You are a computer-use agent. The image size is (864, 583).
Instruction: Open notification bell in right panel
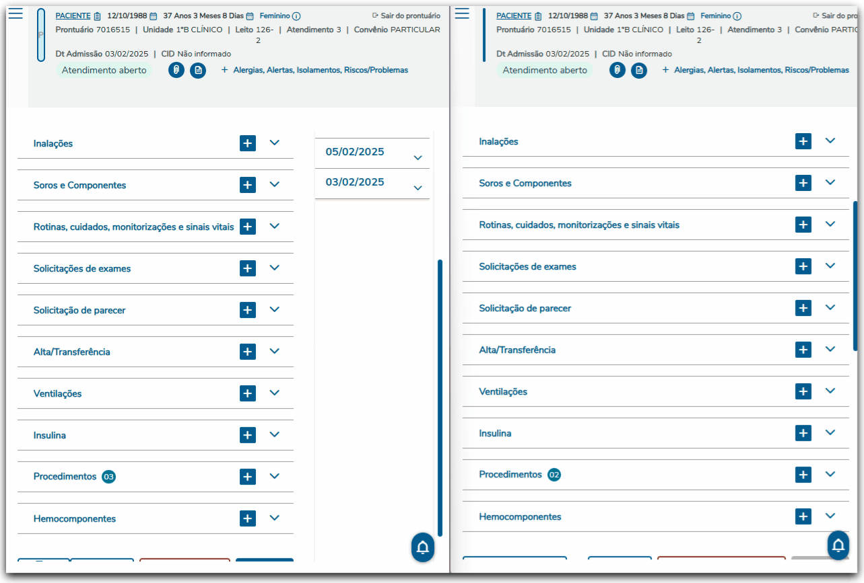pos(838,545)
